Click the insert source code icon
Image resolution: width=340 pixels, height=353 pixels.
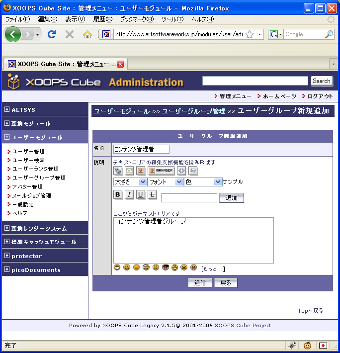pyautogui.click(x=181, y=171)
